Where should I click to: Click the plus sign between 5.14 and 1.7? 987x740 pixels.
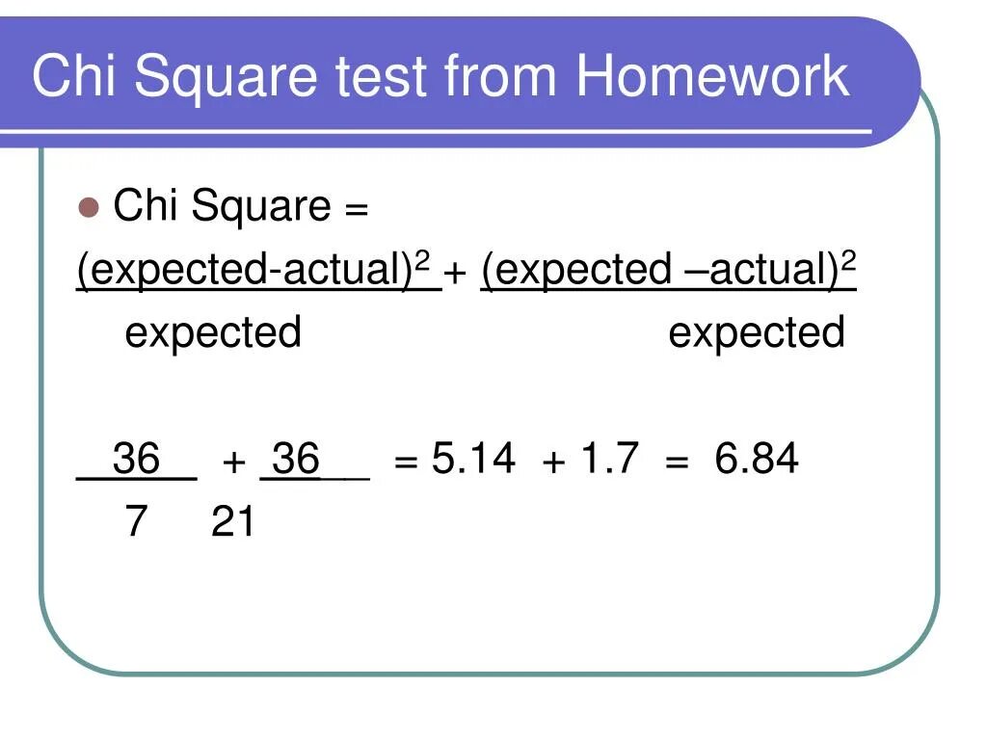[554, 462]
